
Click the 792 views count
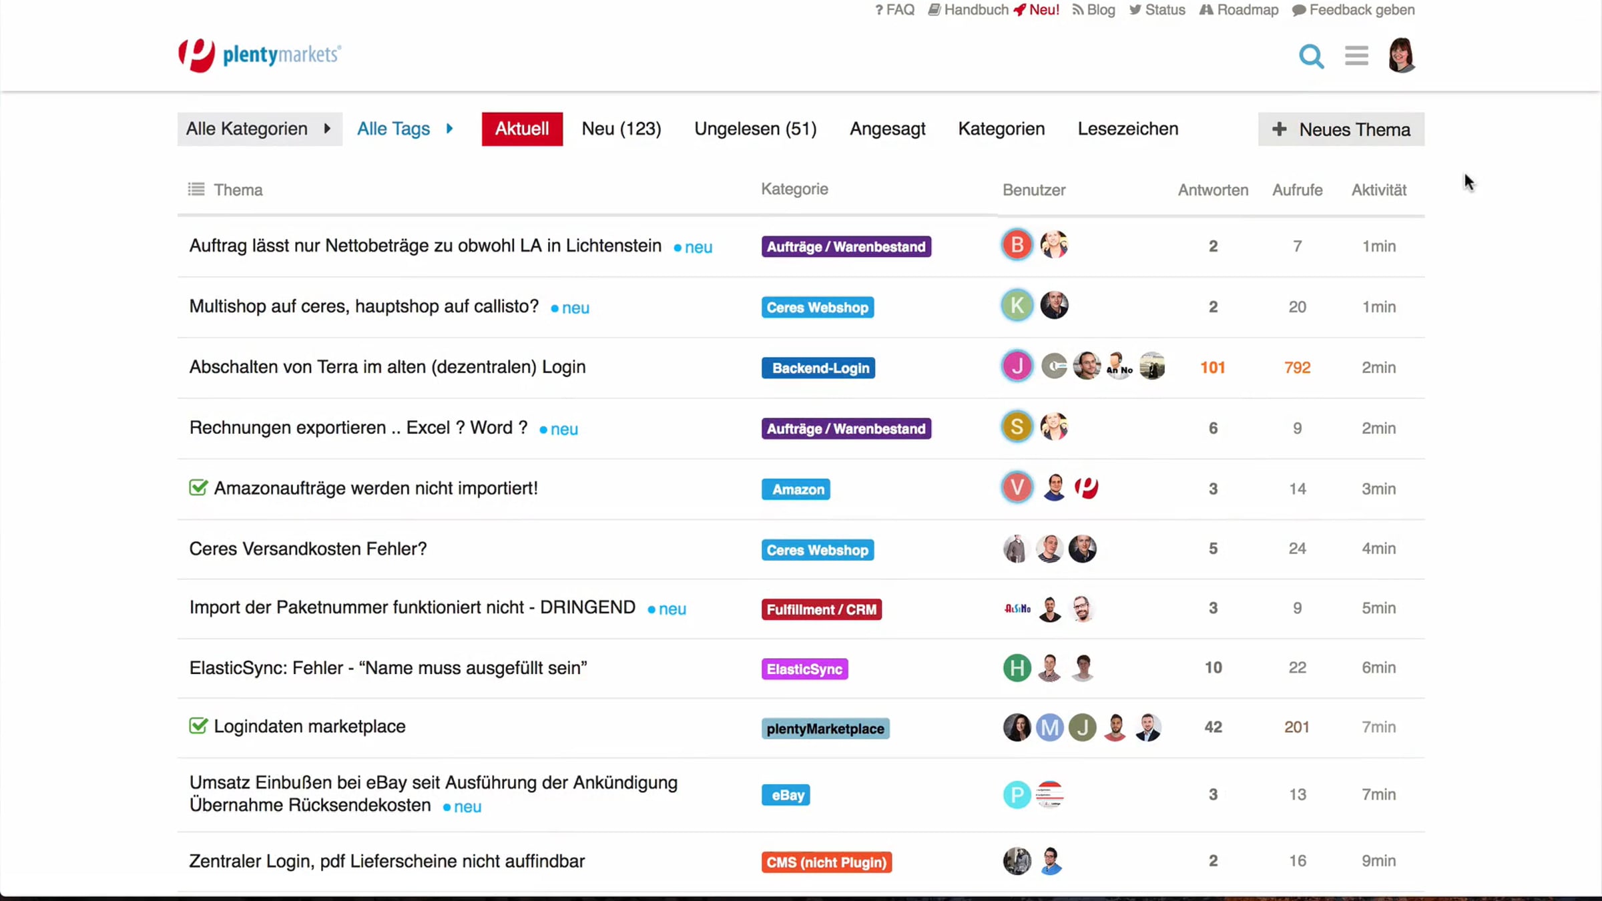click(1297, 368)
